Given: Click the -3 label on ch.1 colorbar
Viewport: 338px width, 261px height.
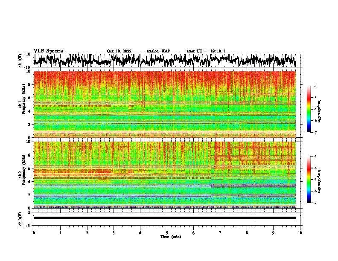Looking at the screenshot, I should point(315,86).
